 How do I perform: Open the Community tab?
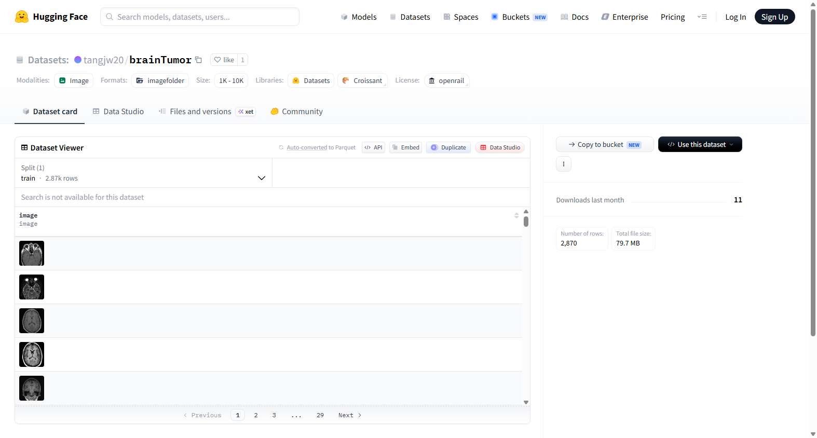296,112
